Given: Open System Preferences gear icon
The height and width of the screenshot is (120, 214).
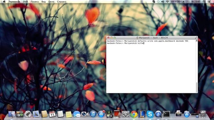Looking at the screenshot, I should (126, 114).
